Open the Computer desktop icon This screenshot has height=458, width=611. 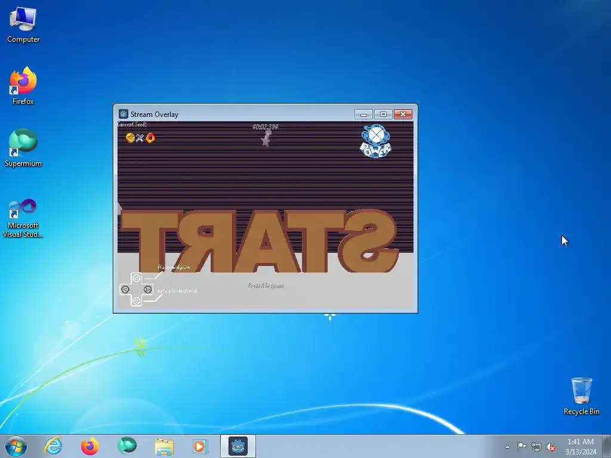pyautogui.click(x=23, y=25)
